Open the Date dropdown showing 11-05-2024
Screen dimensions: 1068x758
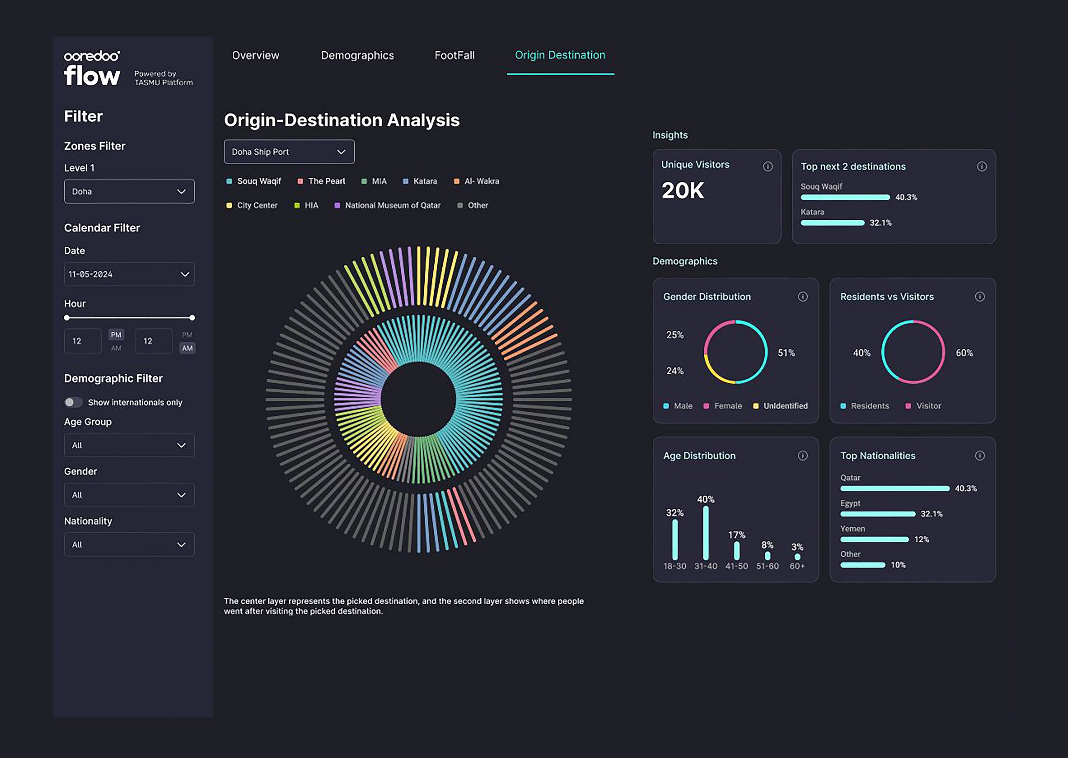point(129,274)
